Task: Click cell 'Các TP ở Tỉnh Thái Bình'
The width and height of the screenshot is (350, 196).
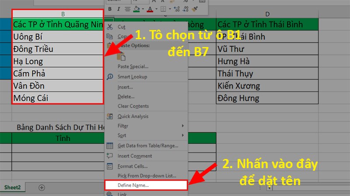Action: [x=267, y=24]
